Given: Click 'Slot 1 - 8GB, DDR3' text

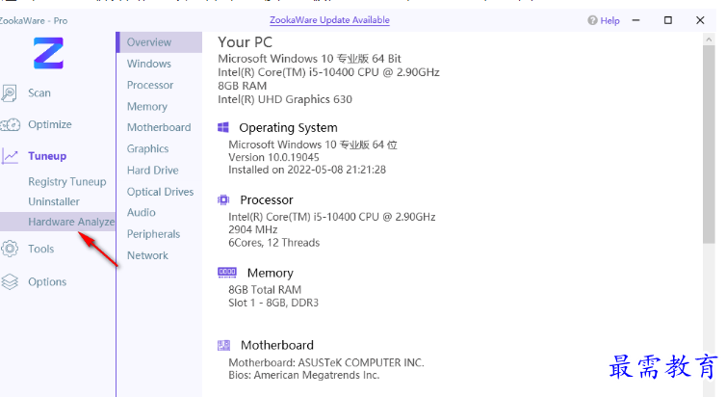Looking at the screenshot, I should (x=273, y=303).
